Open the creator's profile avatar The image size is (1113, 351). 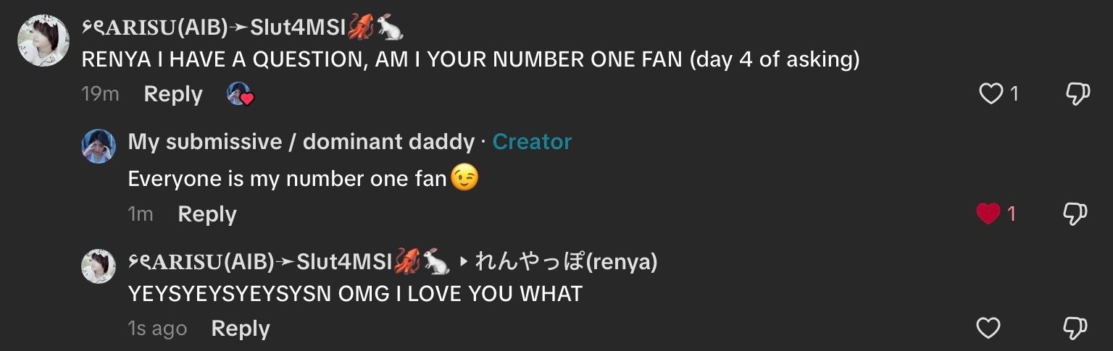[x=99, y=146]
